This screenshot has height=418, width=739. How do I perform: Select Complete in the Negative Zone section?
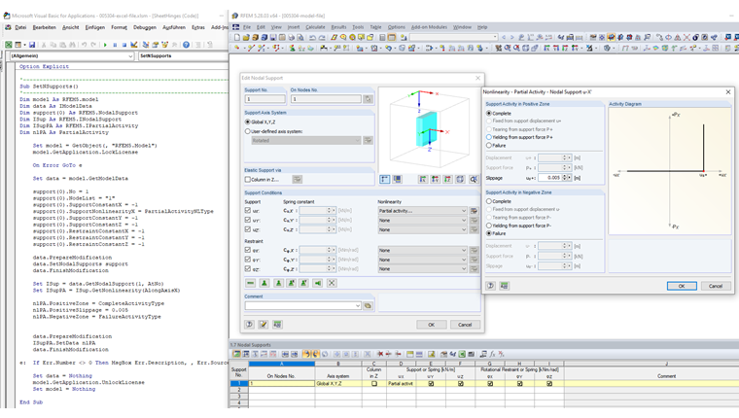pos(490,201)
